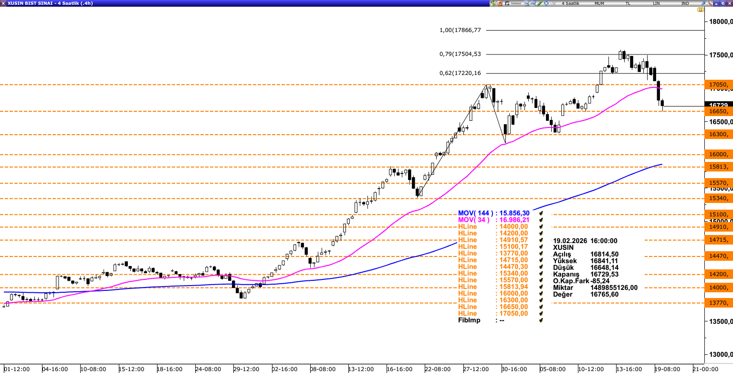
Task: Select the green pencil drawing tool
Action: click(539, 3)
